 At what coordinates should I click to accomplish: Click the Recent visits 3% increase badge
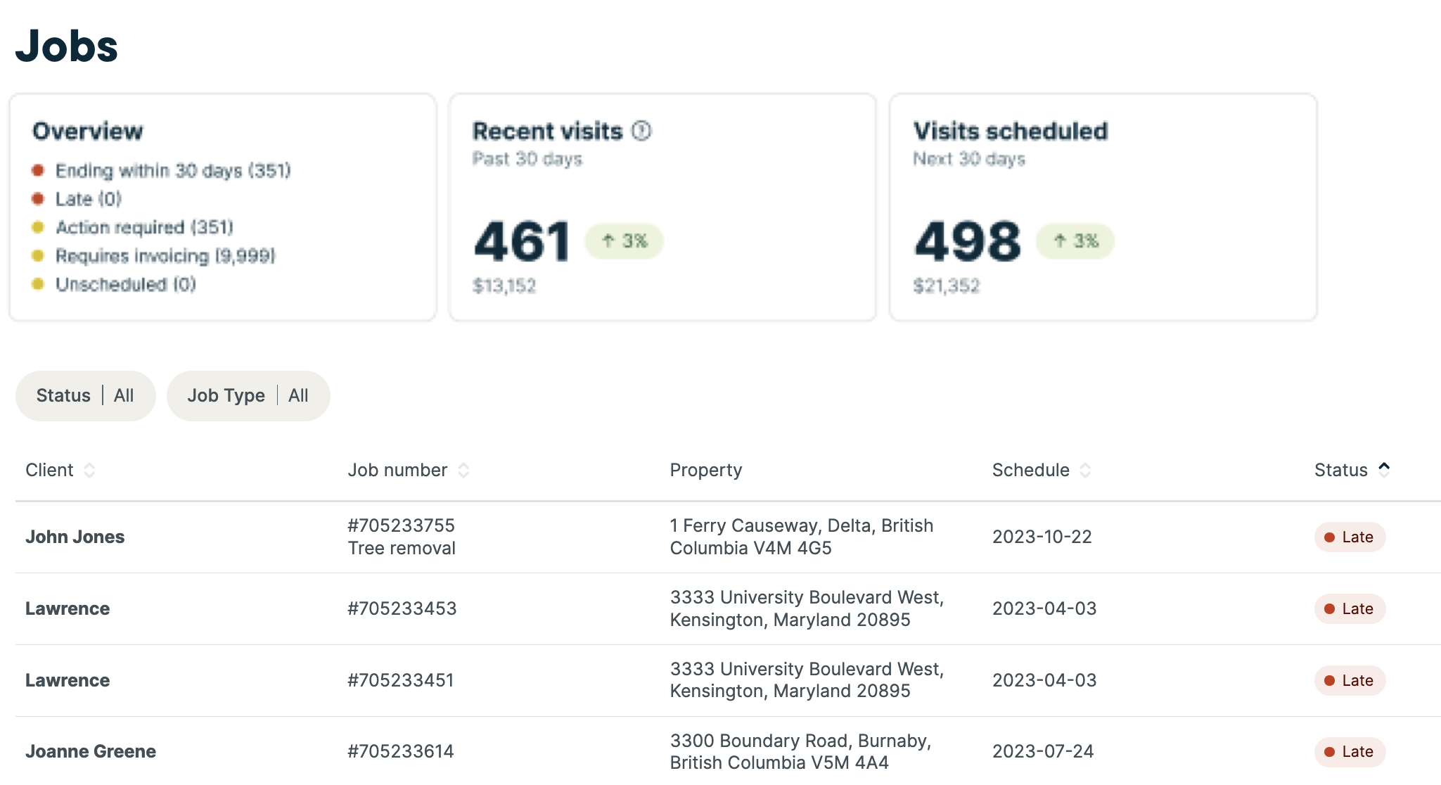(x=624, y=241)
